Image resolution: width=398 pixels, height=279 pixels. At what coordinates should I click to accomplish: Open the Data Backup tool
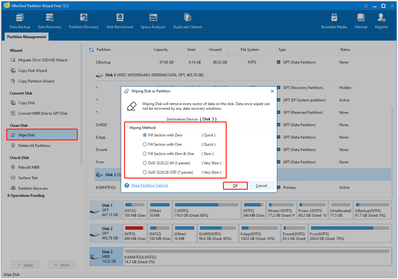tap(20, 20)
